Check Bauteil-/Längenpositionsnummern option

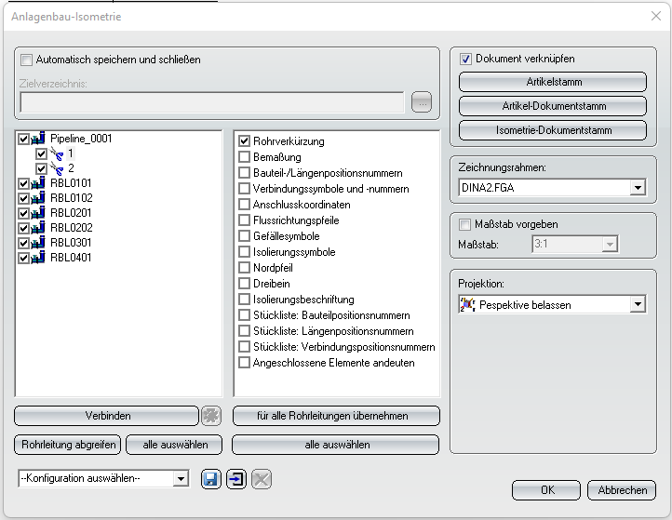[244, 173]
